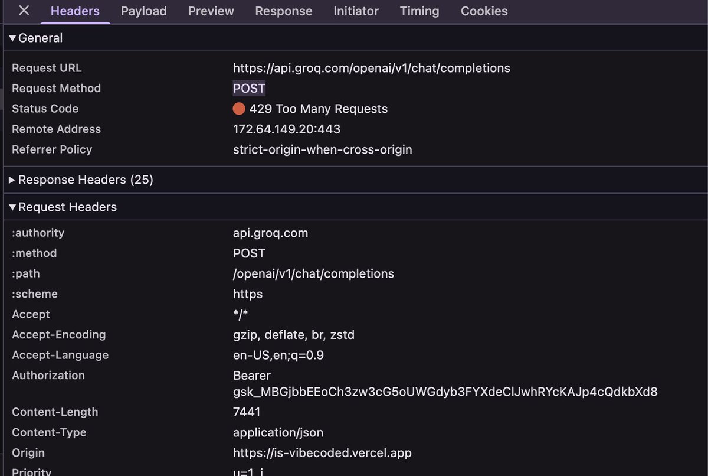Collapse the General section
Image resolution: width=708 pixels, height=476 pixels.
[35, 38]
